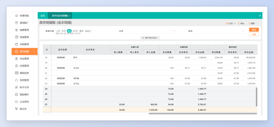Screen dimensions: 274x127
Task: Select the 上月 date range option
Action: click(x=58, y=31)
